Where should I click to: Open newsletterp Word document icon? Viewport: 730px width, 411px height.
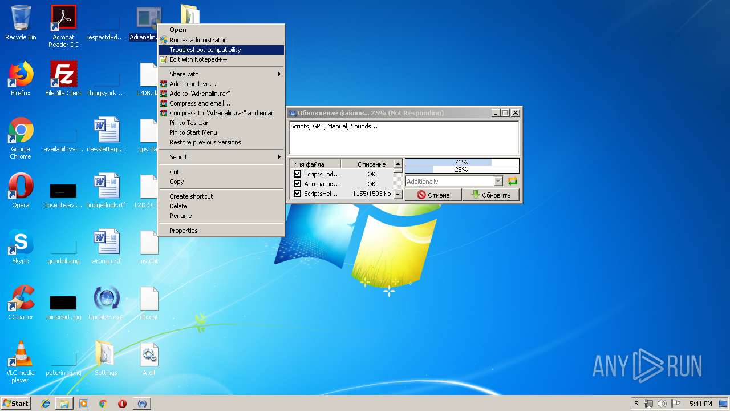tap(106, 135)
